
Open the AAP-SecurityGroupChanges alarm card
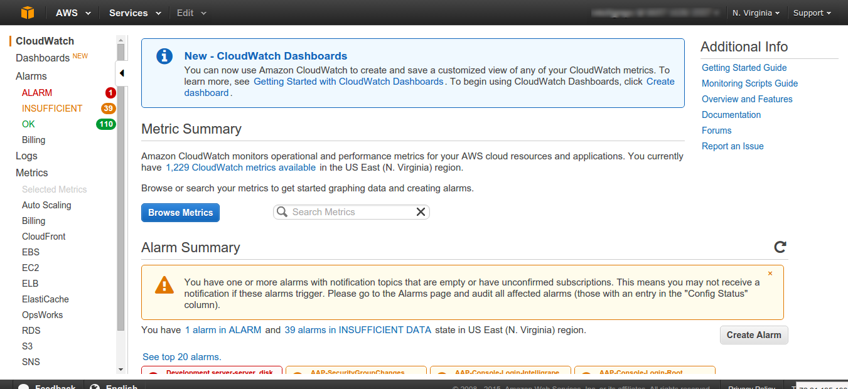pyautogui.click(x=356, y=371)
